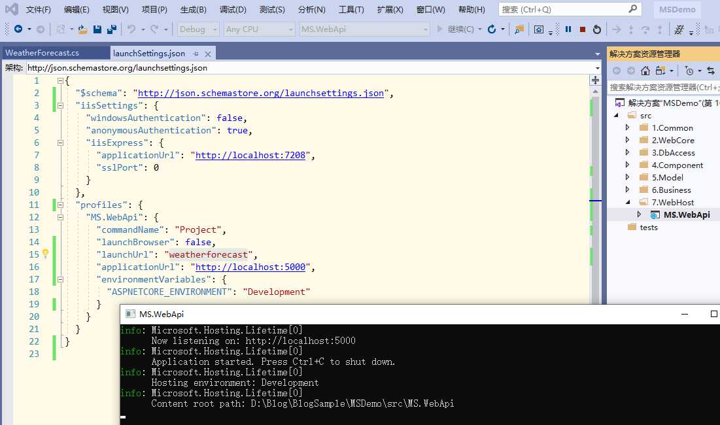Click the Switch Views icon in Solution Explorer
This screenshot has height=425, width=720.
660,71
